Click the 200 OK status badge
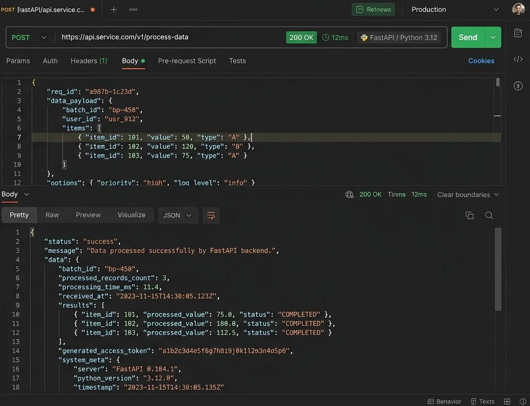530x406 pixels. point(301,38)
